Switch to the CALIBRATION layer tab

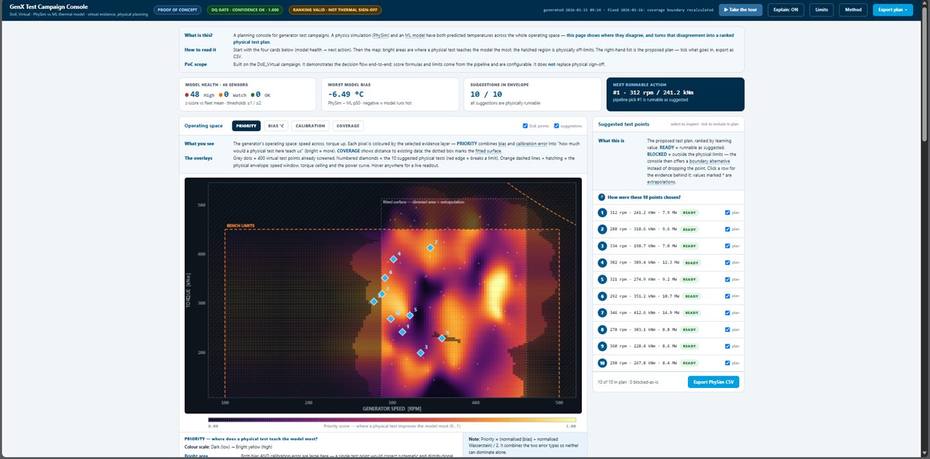[310, 126]
